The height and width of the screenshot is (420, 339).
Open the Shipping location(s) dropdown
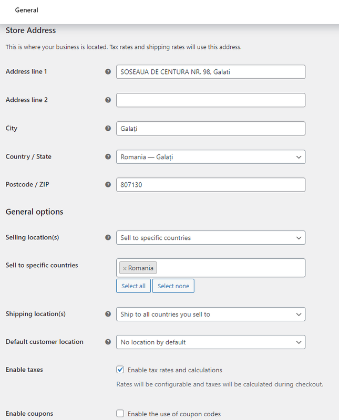pos(210,314)
